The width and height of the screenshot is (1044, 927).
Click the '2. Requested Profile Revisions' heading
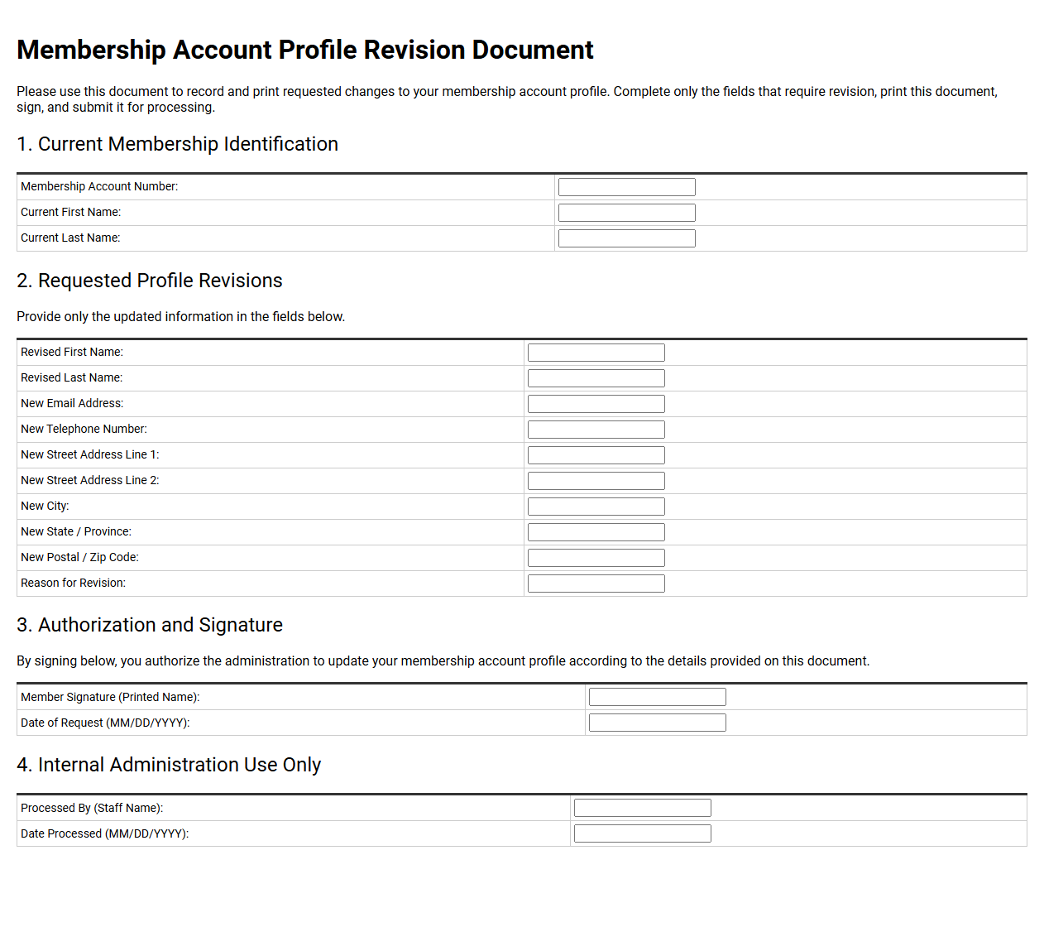[x=150, y=281]
